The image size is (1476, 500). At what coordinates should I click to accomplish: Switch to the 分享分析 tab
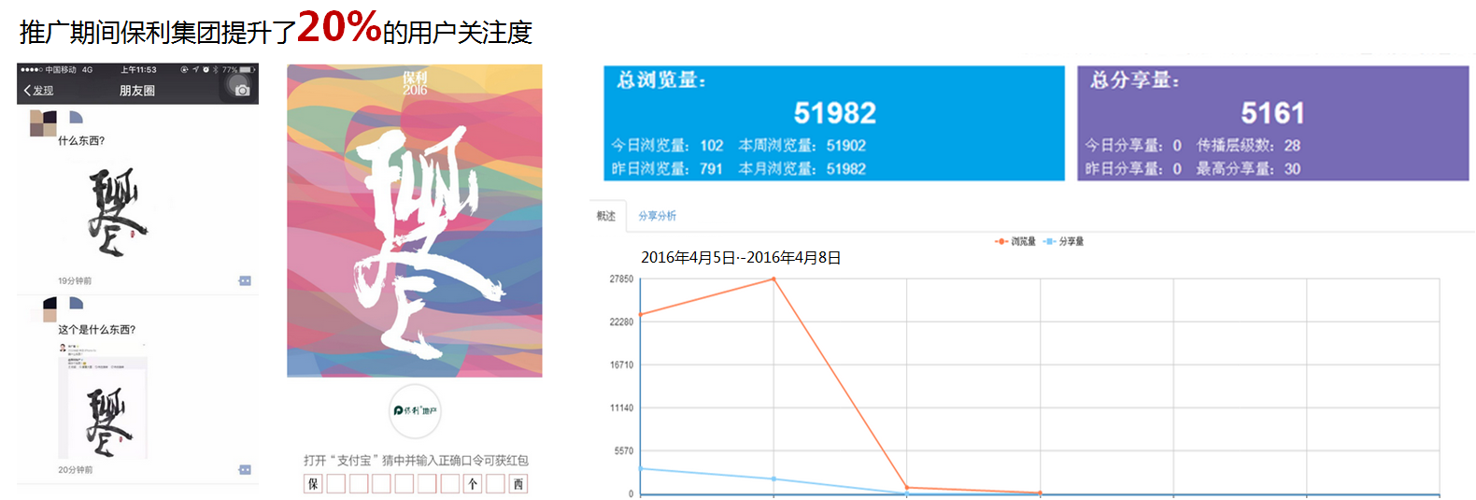pos(657,216)
